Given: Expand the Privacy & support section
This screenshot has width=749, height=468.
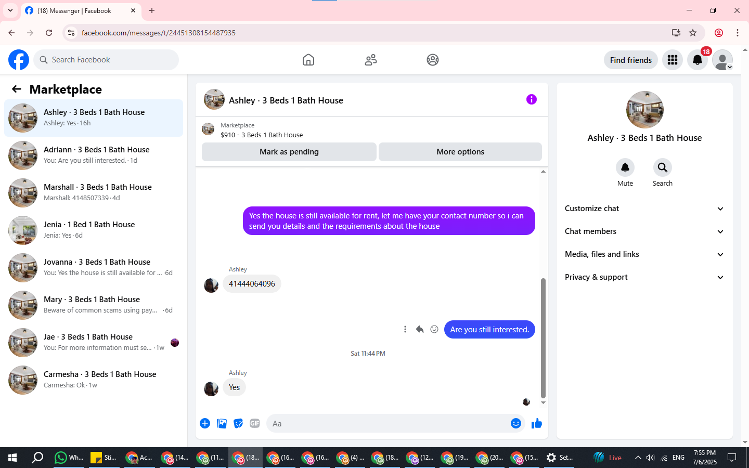Looking at the screenshot, I should [x=645, y=277].
